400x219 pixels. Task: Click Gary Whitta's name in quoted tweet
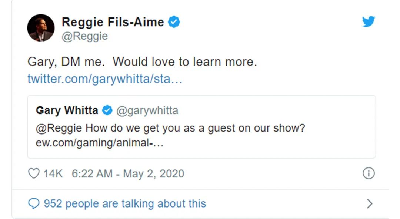pyautogui.click(x=67, y=110)
